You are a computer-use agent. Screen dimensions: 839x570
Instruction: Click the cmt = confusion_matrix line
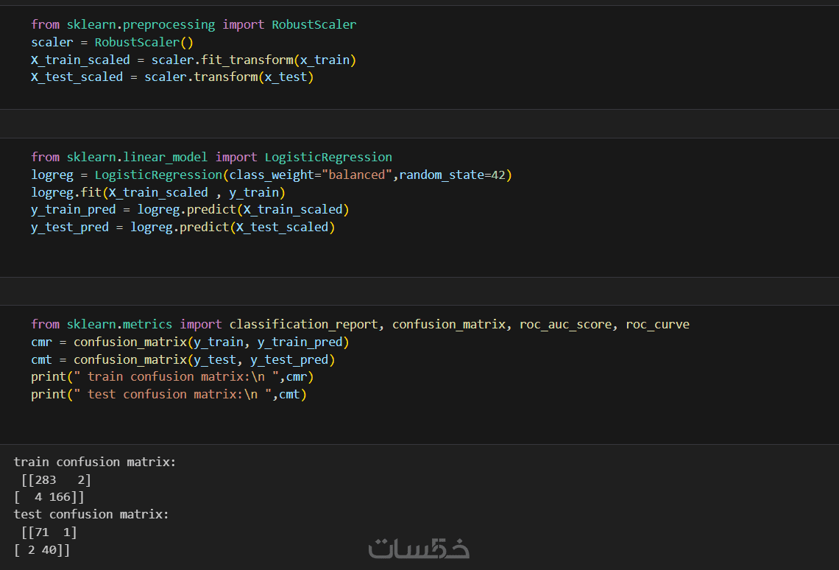pyautogui.click(x=183, y=359)
